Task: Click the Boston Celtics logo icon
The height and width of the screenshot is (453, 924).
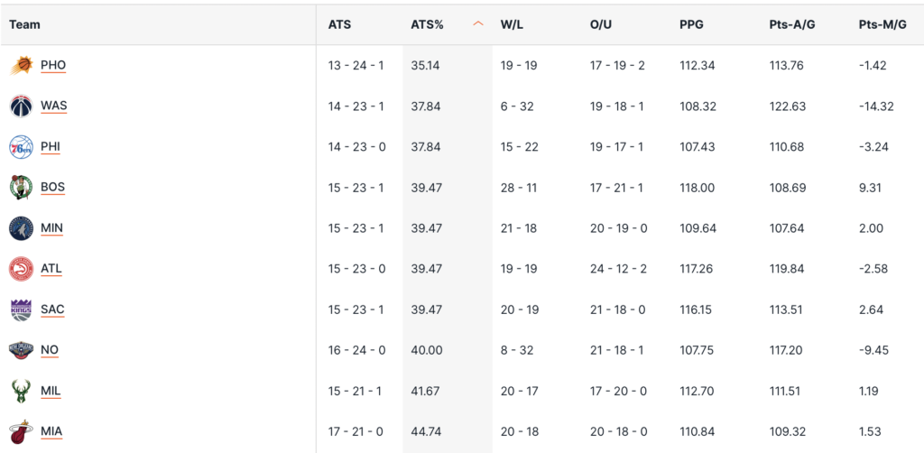Action: [x=21, y=188]
